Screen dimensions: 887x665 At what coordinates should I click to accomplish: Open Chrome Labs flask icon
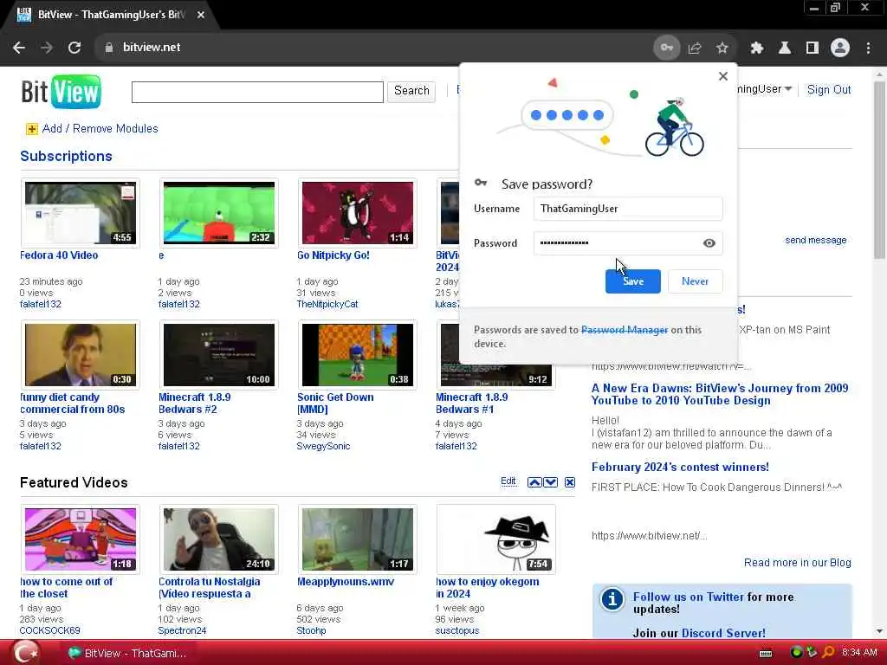pyautogui.click(x=785, y=48)
